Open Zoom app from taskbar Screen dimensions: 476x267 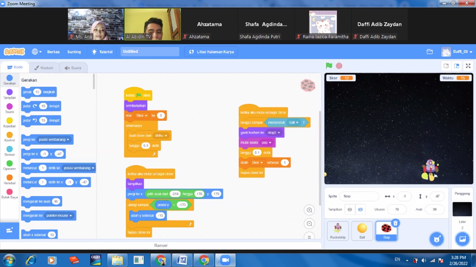pos(225,260)
